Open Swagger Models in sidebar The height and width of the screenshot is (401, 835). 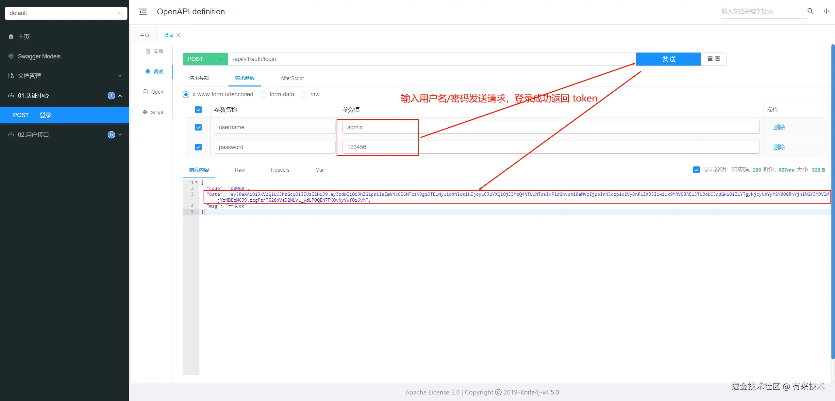[x=39, y=56]
